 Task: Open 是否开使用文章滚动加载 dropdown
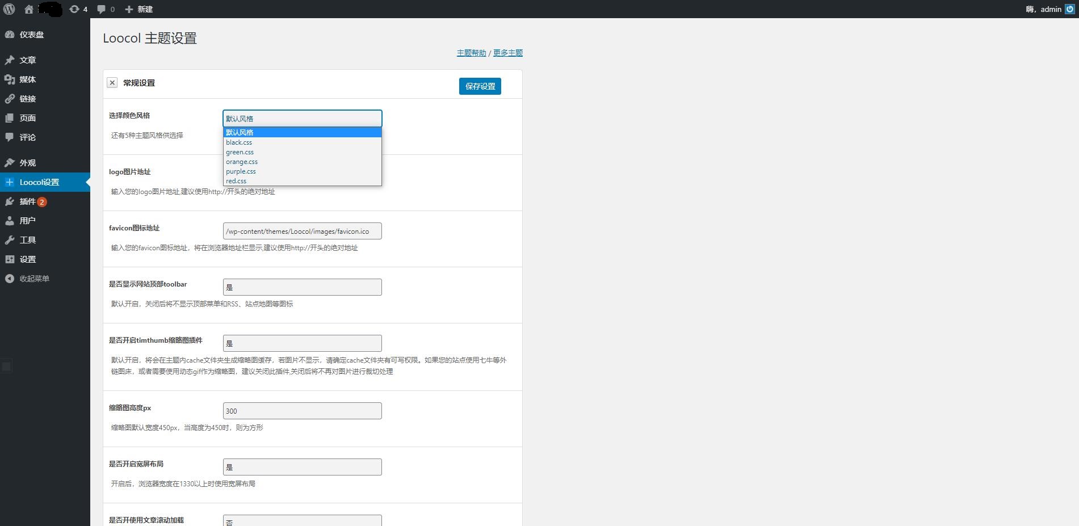click(303, 520)
